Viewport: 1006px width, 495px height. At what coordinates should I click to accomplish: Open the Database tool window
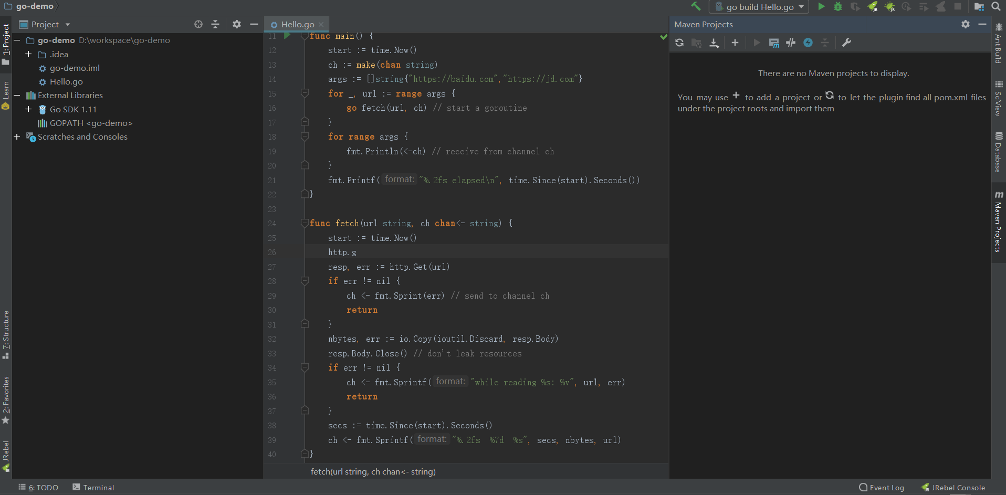point(999,152)
